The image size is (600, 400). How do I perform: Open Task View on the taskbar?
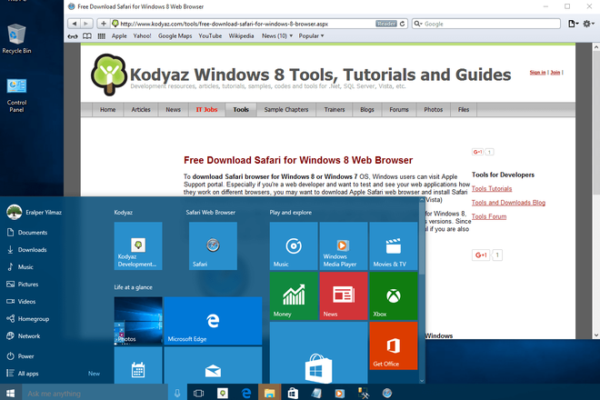[x=198, y=393]
